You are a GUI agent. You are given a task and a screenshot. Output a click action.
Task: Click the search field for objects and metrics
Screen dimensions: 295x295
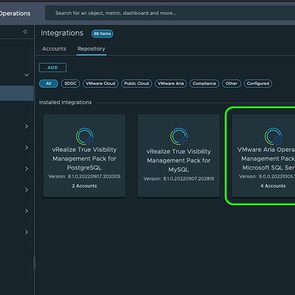170,13
